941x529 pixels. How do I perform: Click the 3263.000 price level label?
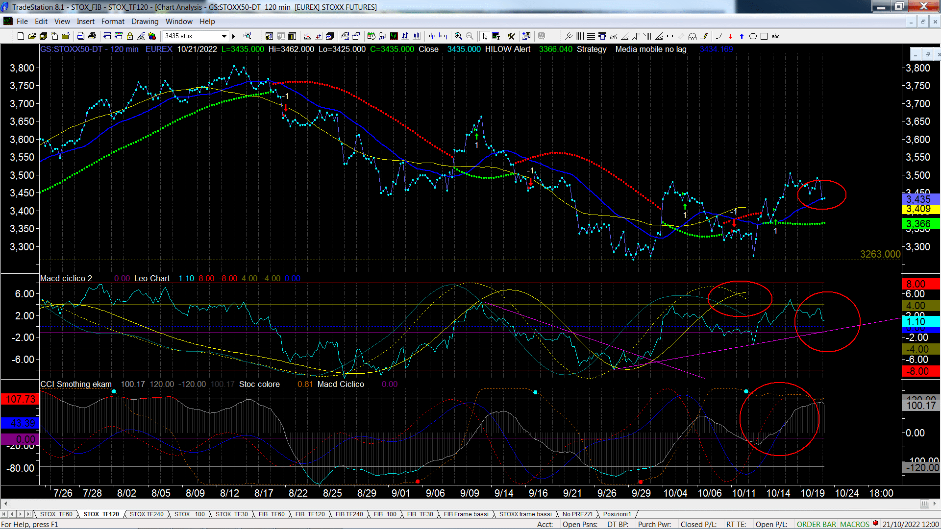tap(880, 254)
